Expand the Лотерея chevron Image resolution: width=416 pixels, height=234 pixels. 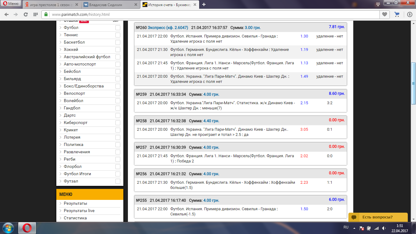click(x=60, y=137)
